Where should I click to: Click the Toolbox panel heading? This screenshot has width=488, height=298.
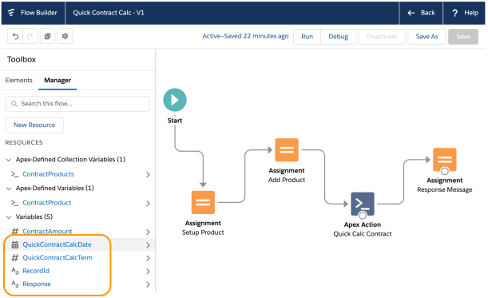click(22, 59)
